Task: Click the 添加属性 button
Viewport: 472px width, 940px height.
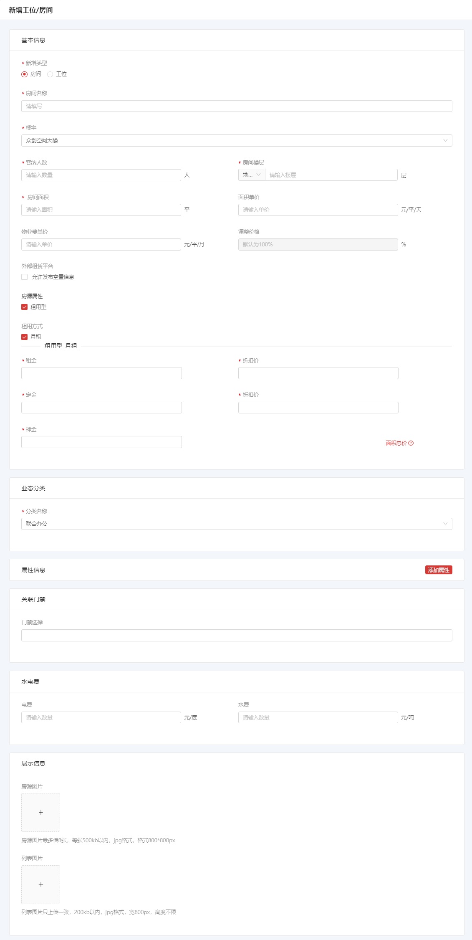Action: pyautogui.click(x=438, y=570)
